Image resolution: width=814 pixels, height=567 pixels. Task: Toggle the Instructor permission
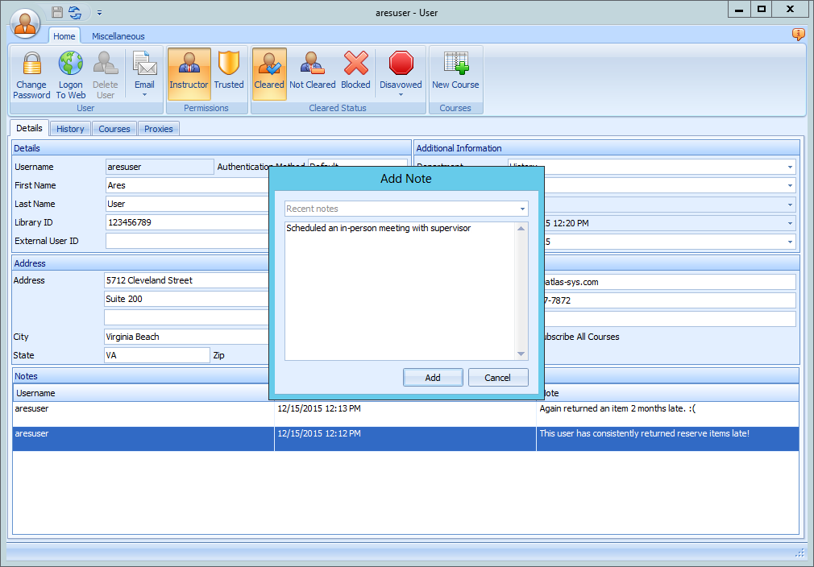coord(189,64)
